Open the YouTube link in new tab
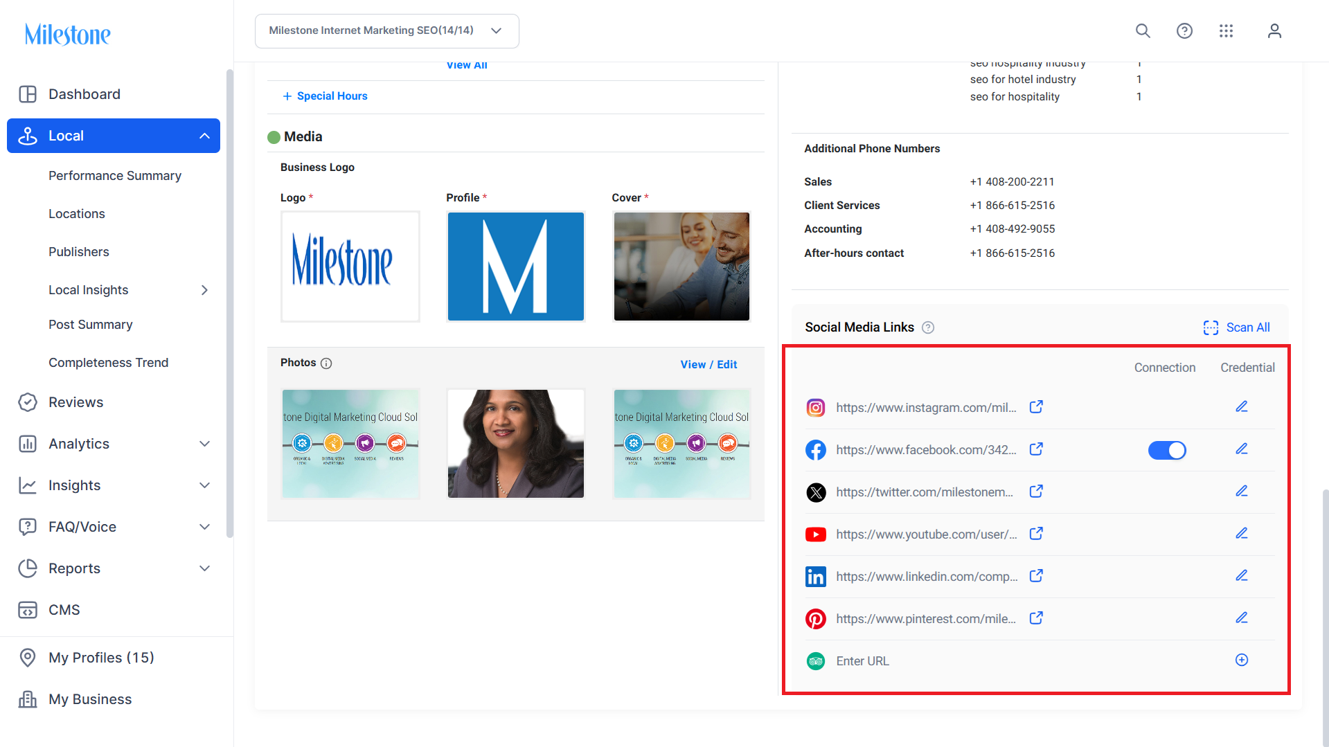 pyautogui.click(x=1036, y=534)
